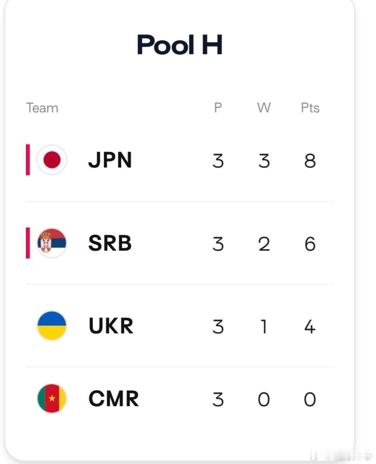The width and height of the screenshot is (376, 464).
Task: Click UKR's points value 4
Action: [310, 327]
